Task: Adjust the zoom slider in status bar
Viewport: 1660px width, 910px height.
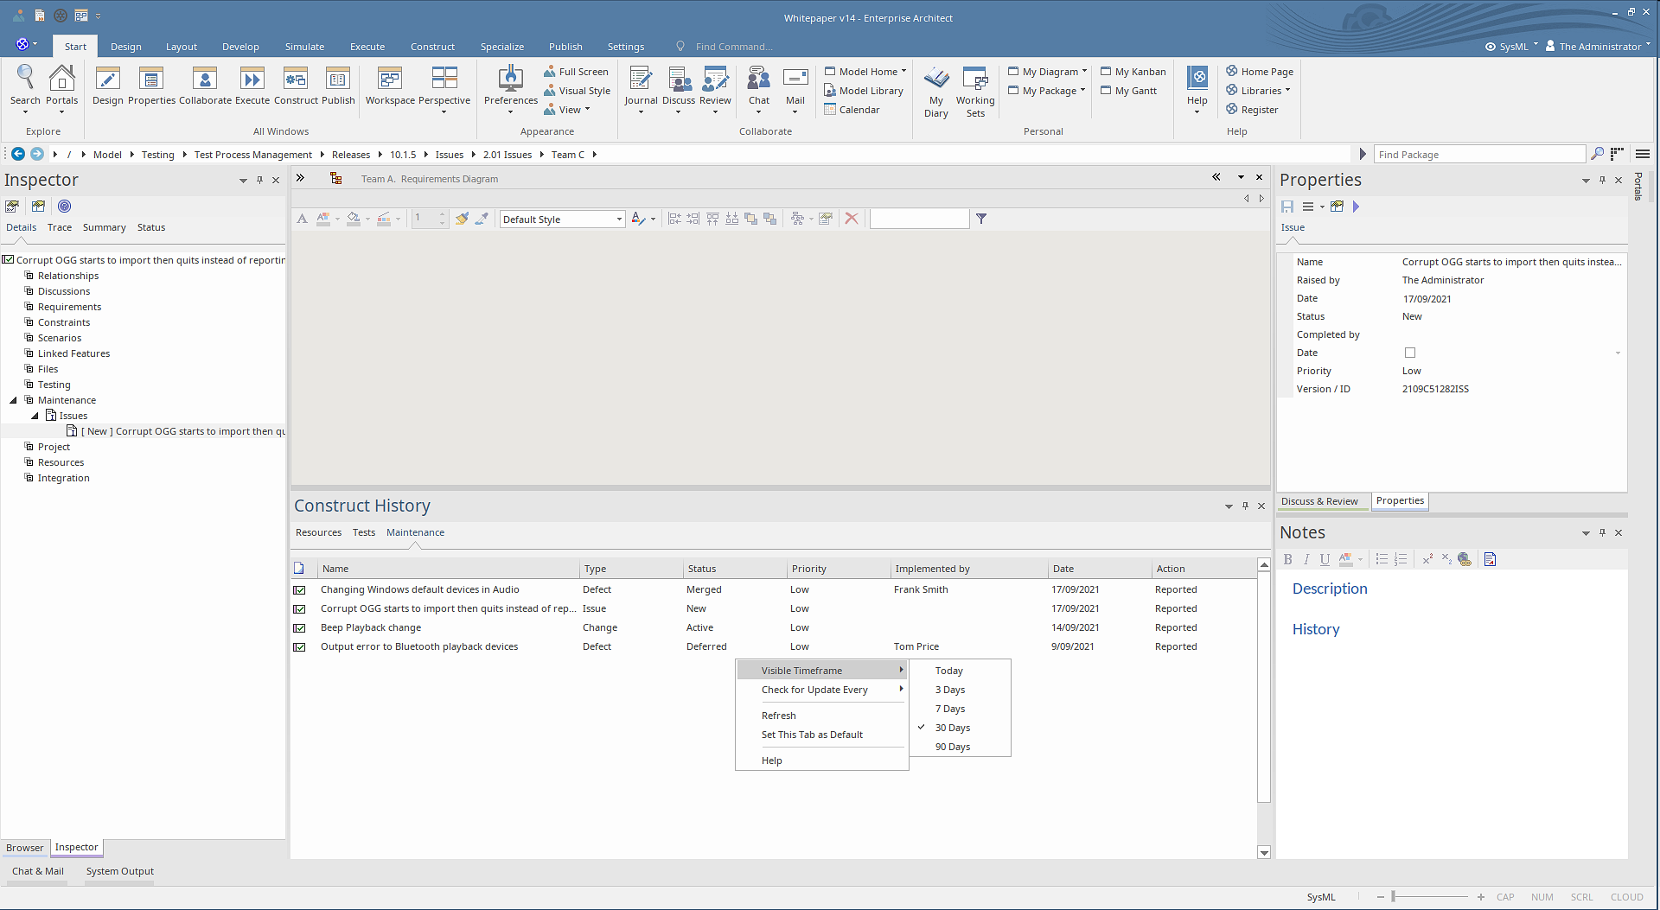Action: (x=1394, y=897)
